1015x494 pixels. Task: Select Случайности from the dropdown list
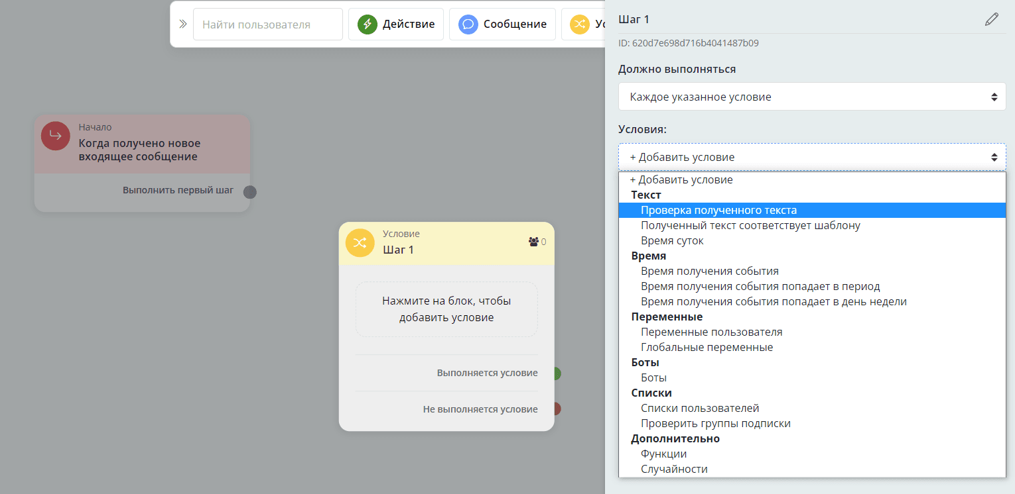coord(674,469)
